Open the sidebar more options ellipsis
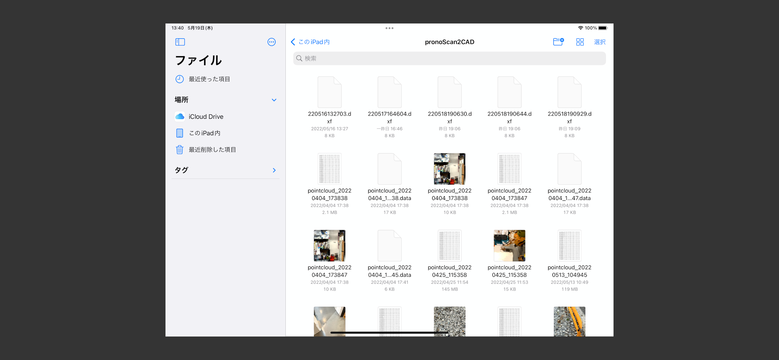779x360 pixels. tap(272, 42)
